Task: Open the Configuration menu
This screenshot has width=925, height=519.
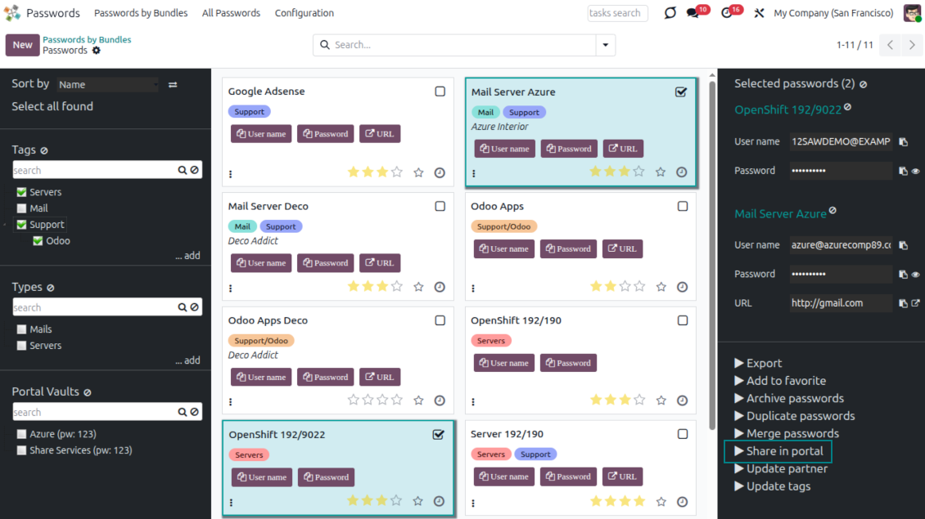Action: [x=304, y=13]
